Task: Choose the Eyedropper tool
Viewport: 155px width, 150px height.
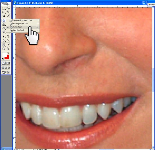Action: (8, 45)
